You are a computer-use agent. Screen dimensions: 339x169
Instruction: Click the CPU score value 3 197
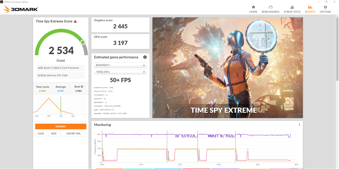point(121,43)
